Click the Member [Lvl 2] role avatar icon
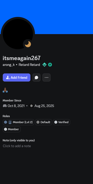This screenshot has height=184, width=93. 10,122
